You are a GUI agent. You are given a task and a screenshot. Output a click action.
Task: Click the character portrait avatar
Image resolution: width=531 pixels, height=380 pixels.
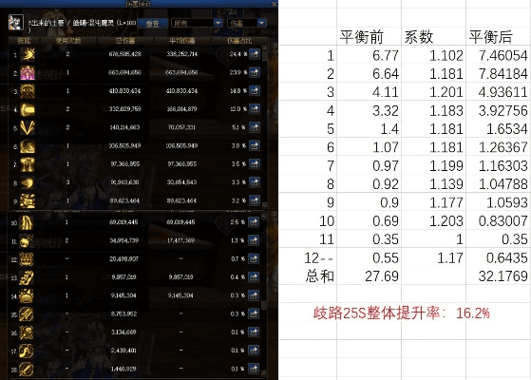coord(16,23)
